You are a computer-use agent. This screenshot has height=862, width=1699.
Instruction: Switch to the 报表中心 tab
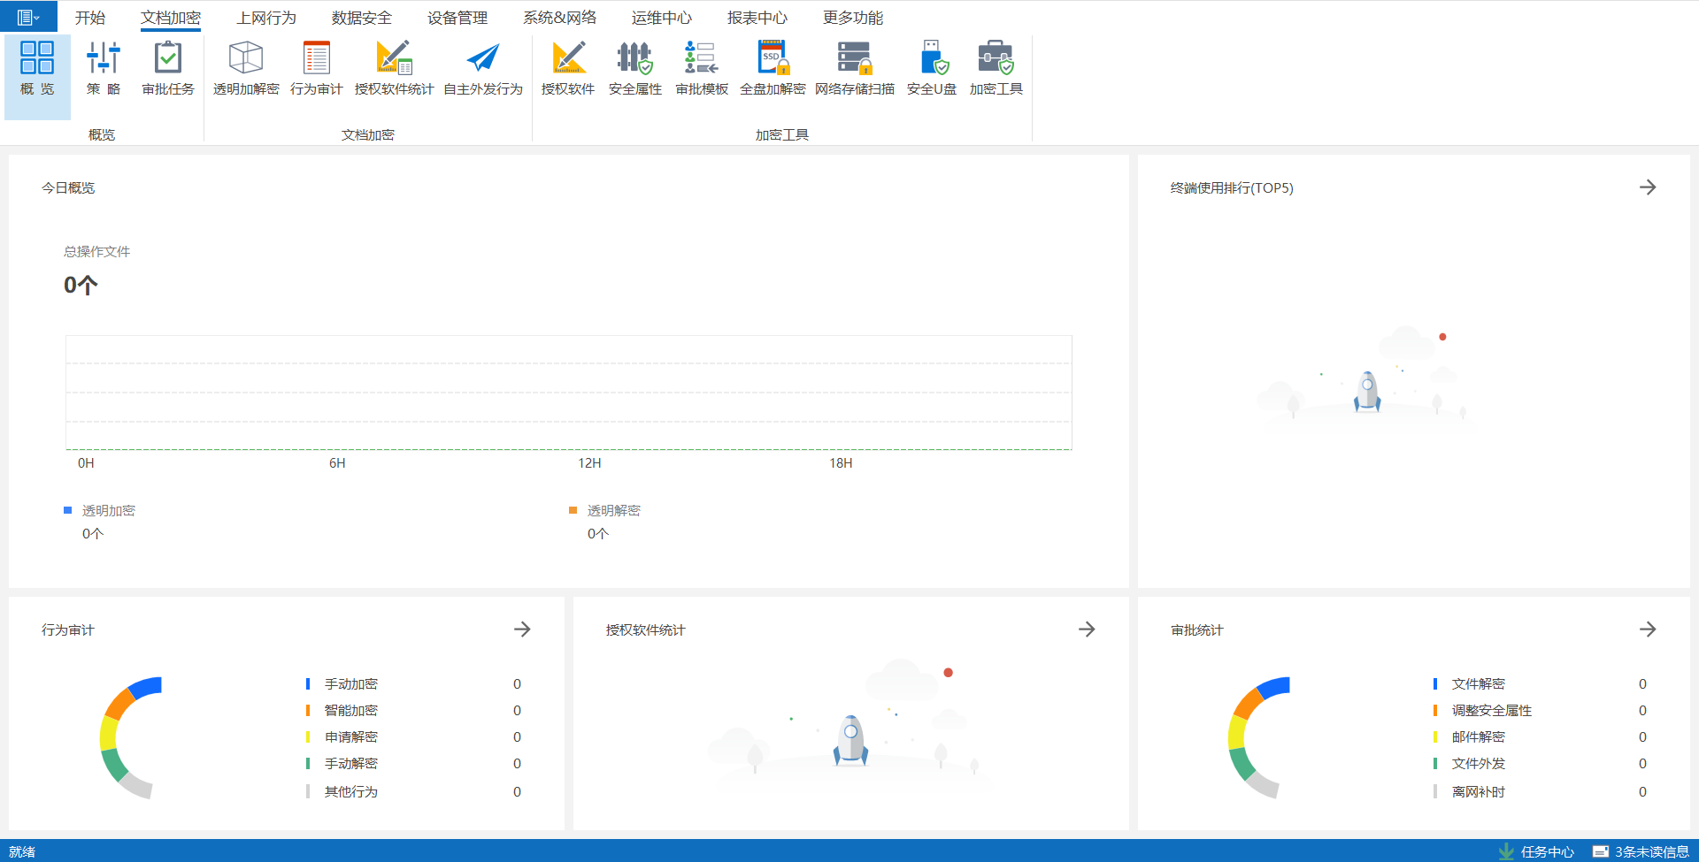757,18
